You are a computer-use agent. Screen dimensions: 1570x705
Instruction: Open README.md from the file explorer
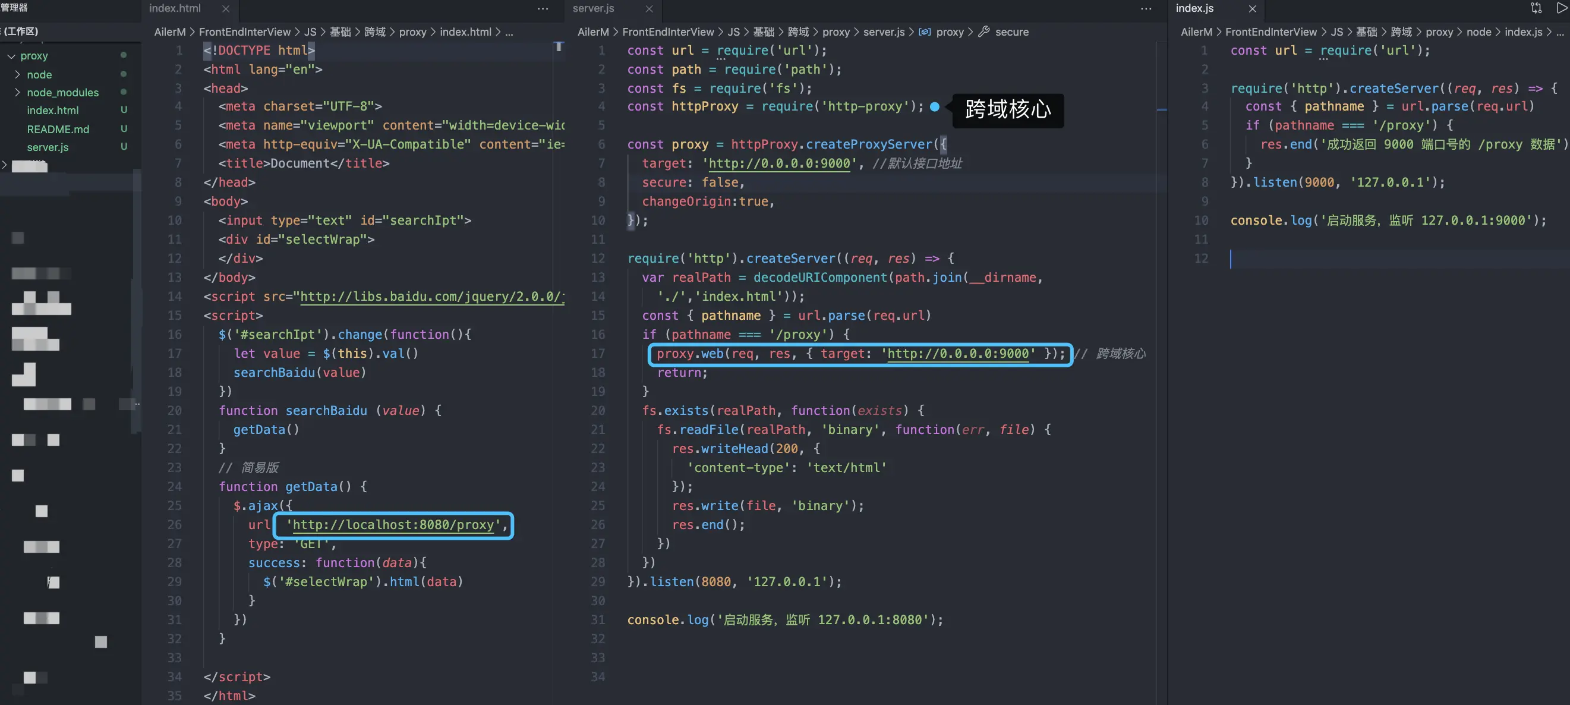coord(58,128)
